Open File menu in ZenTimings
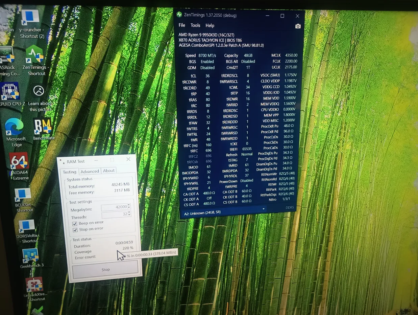418x315 pixels. coord(182,25)
